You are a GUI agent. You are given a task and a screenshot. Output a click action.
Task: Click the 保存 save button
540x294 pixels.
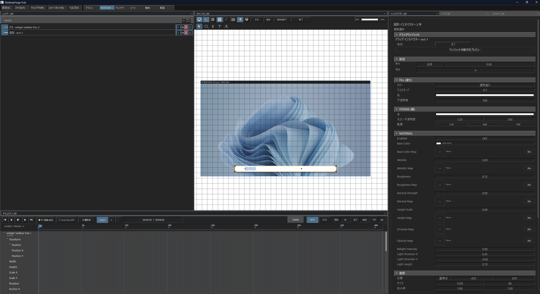tap(268, 19)
